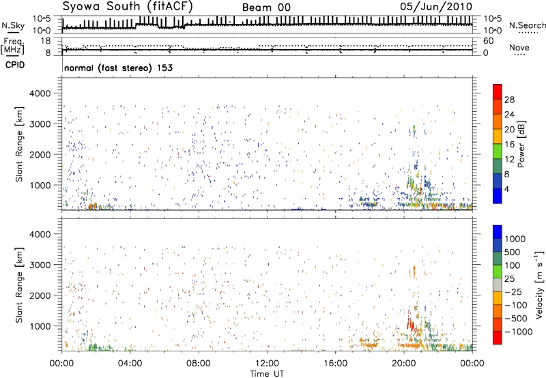Click the blue bottom of Power colorbar
Screen dimensions: 546x378
coord(498,196)
